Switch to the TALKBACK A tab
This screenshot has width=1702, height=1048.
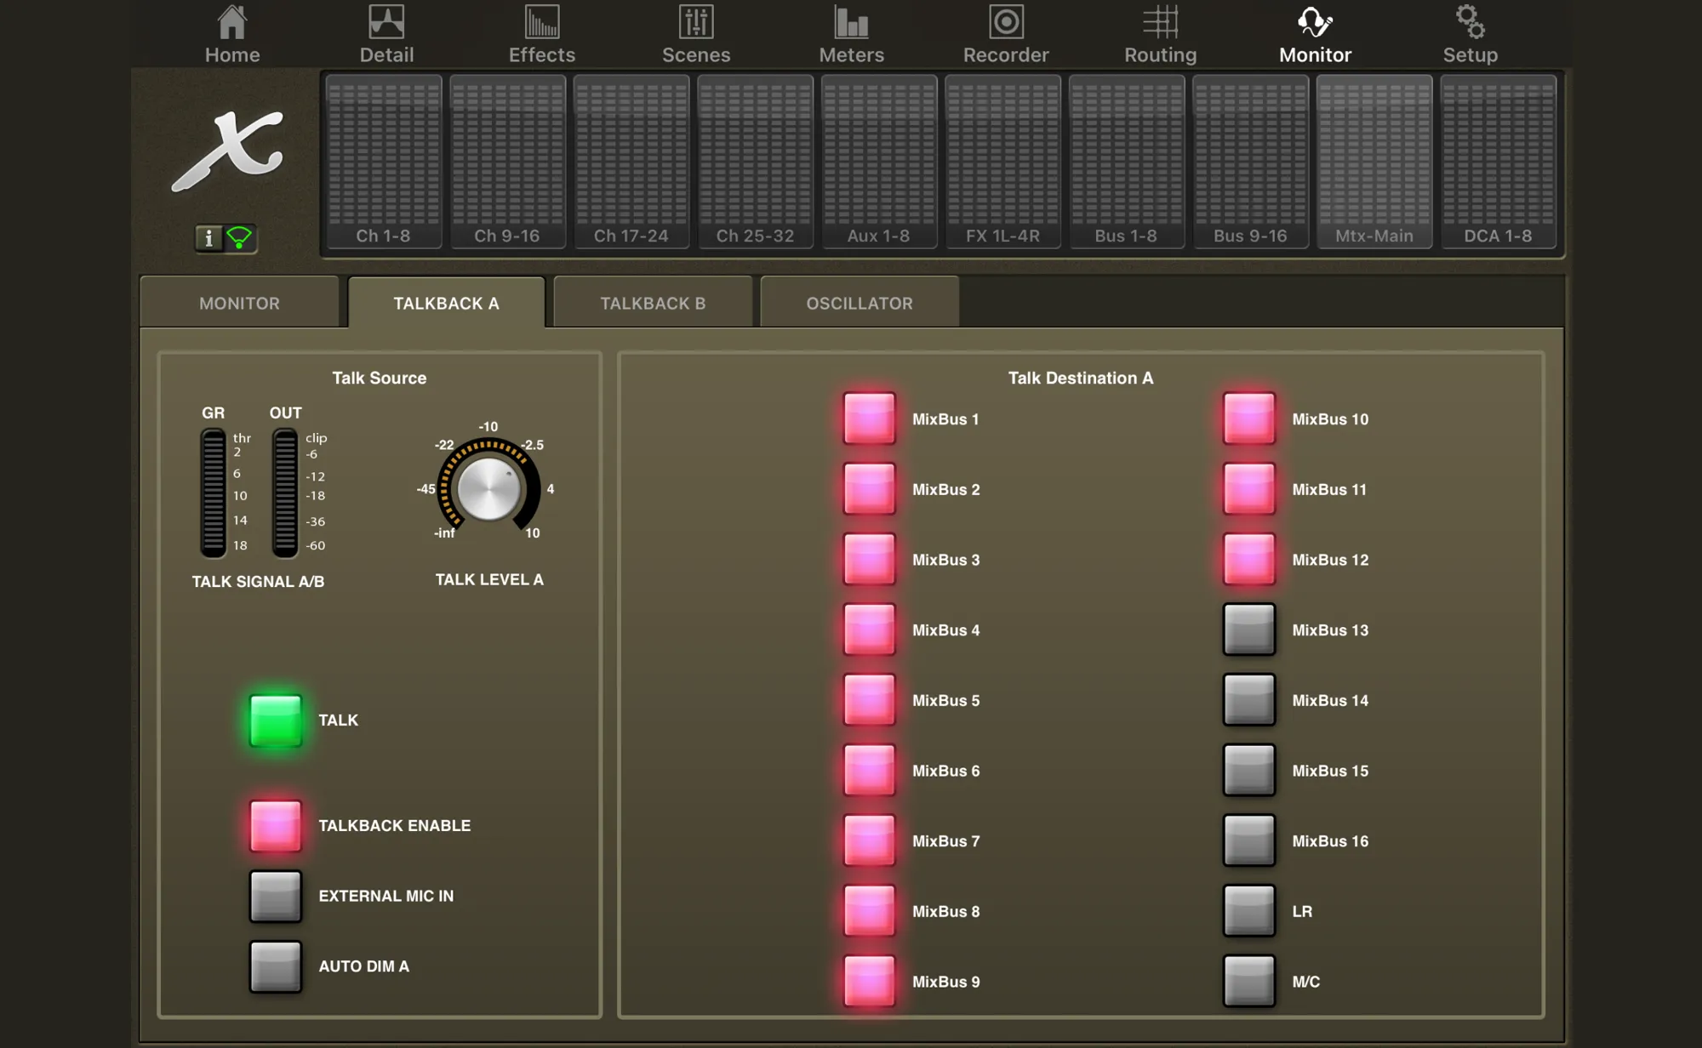pyautogui.click(x=446, y=302)
